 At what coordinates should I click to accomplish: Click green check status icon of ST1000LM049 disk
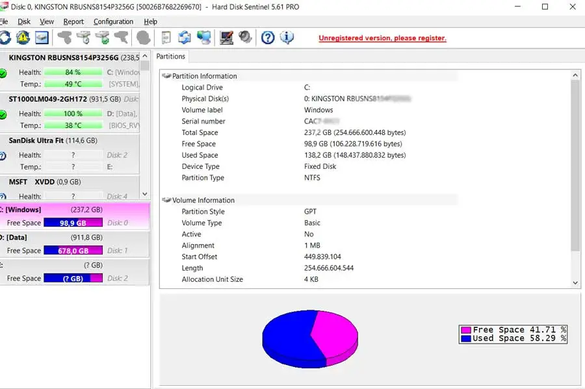(x=3, y=114)
